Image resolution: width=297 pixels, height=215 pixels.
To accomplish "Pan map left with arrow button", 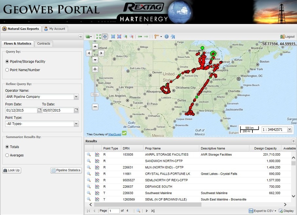I will pyautogui.click(x=89, y=53).
